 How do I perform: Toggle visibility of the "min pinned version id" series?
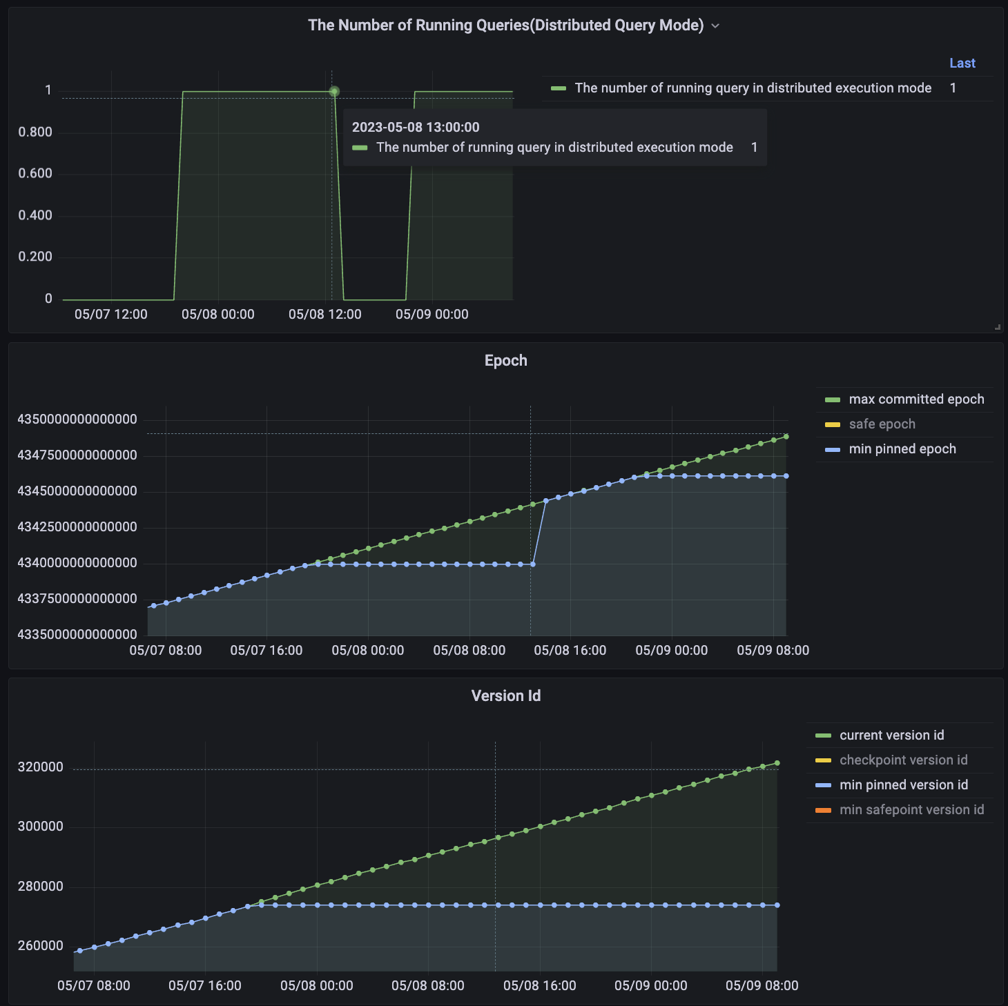tap(903, 785)
